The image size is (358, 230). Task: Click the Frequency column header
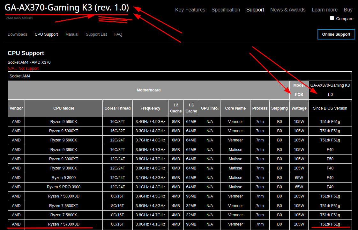[x=150, y=108]
